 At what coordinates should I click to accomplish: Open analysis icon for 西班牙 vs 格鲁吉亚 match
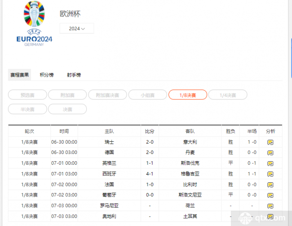tap(270, 174)
